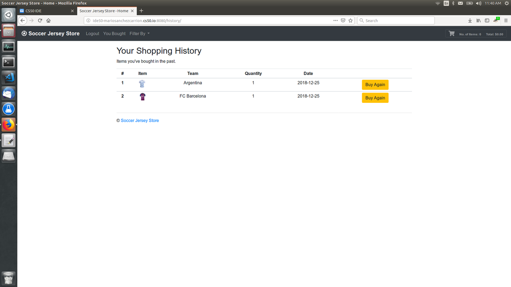The height and width of the screenshot is (287, 511).
Task: Open Visual Studio Code from the dock
Action: (x=8, y=77)
